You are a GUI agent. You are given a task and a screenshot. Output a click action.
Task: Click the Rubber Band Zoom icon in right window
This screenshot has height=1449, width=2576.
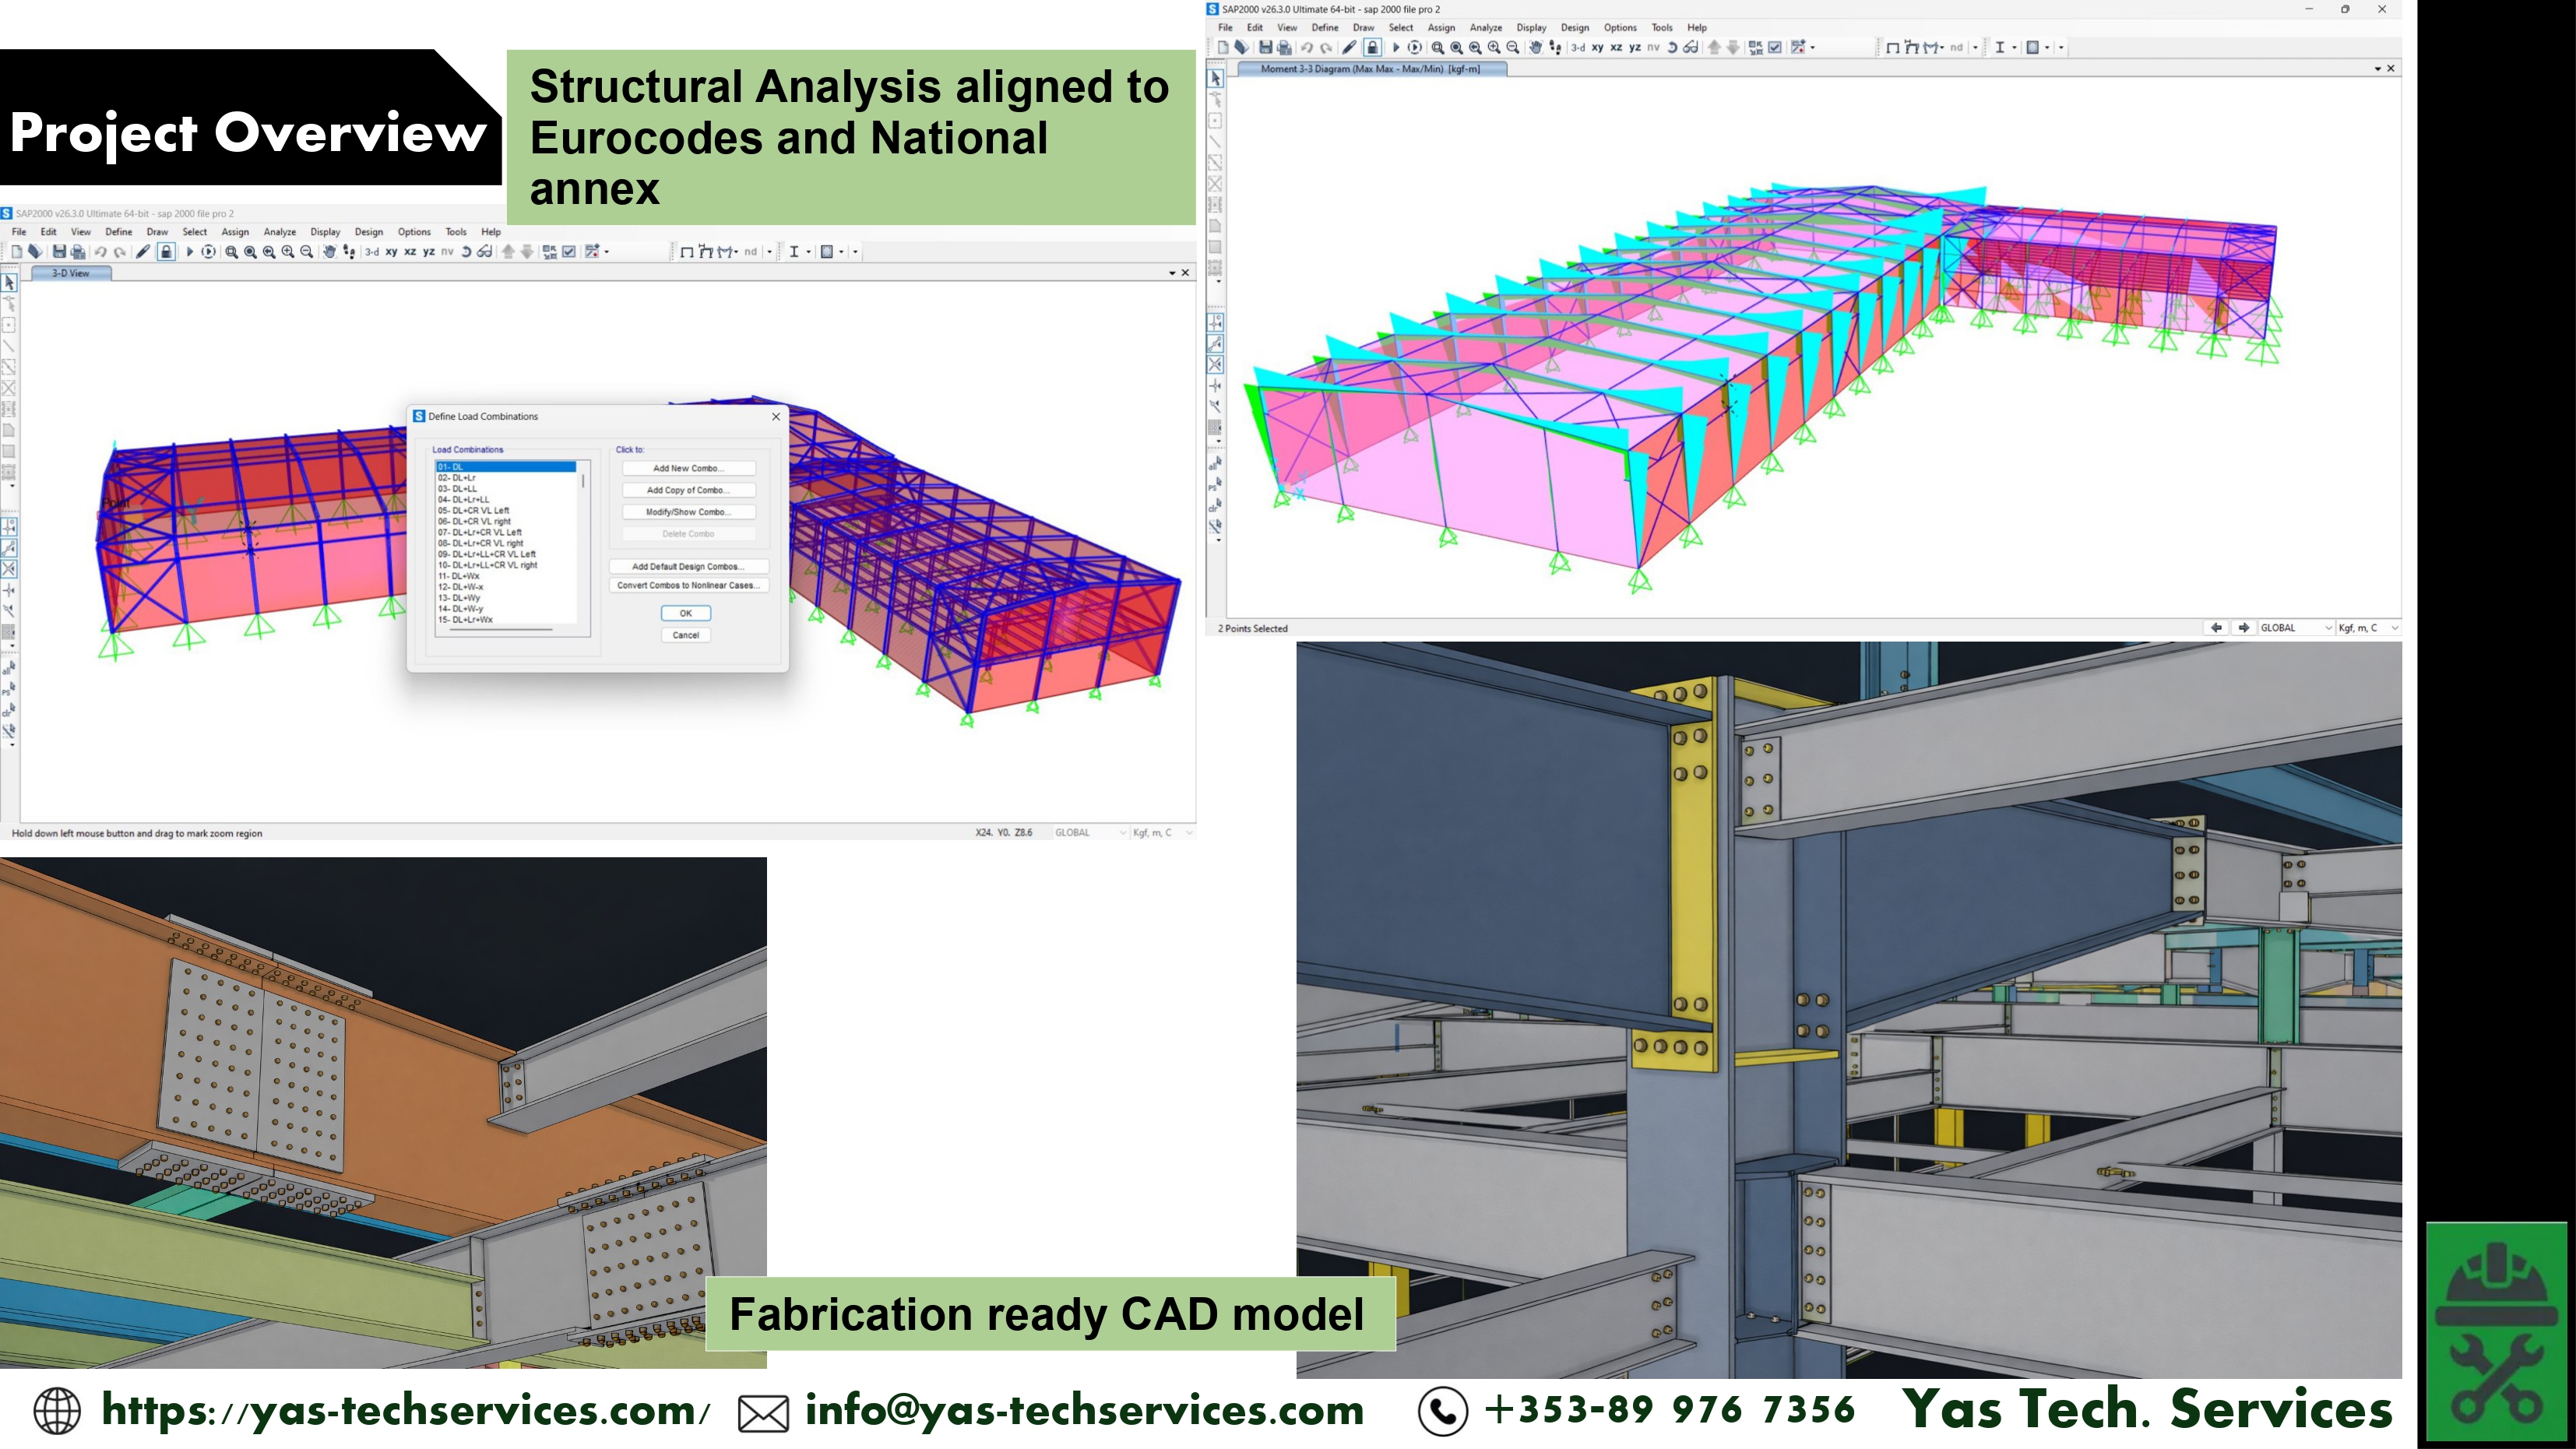[x=1437, y=47]
